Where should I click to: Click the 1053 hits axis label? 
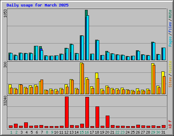[5, 13]
